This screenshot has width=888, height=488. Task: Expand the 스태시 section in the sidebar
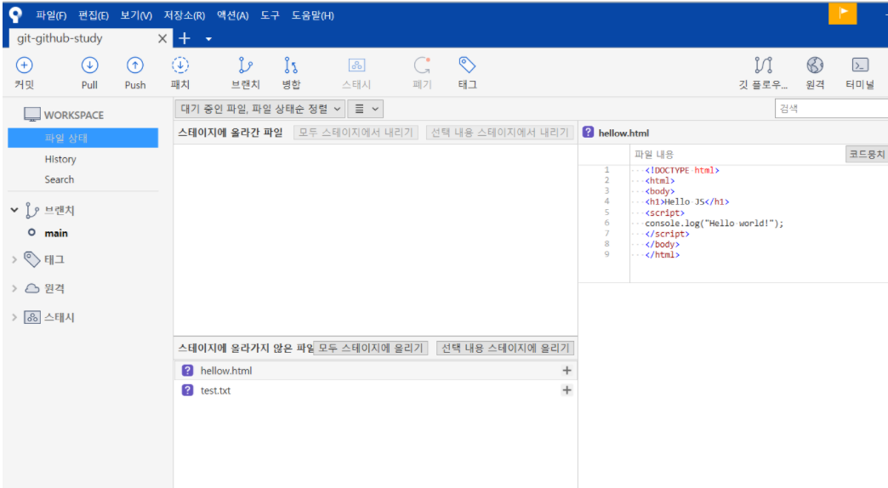tap(14, 318)
